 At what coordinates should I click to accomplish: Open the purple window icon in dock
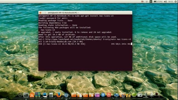click(97, 95)
